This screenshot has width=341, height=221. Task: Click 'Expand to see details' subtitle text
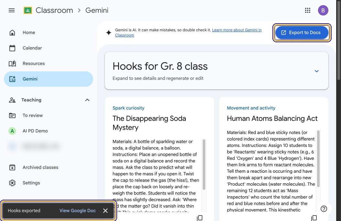pyautogui.click(x=158, y=78)
